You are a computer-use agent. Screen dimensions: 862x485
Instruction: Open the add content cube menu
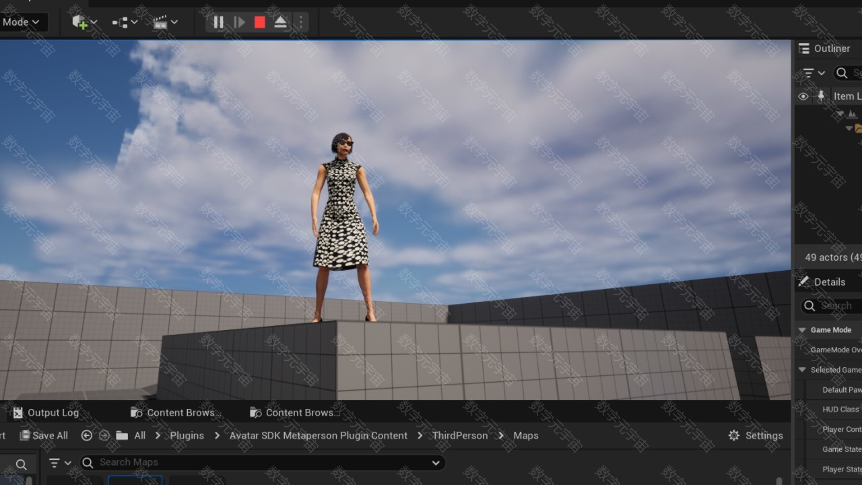click(x=84, y=22)
